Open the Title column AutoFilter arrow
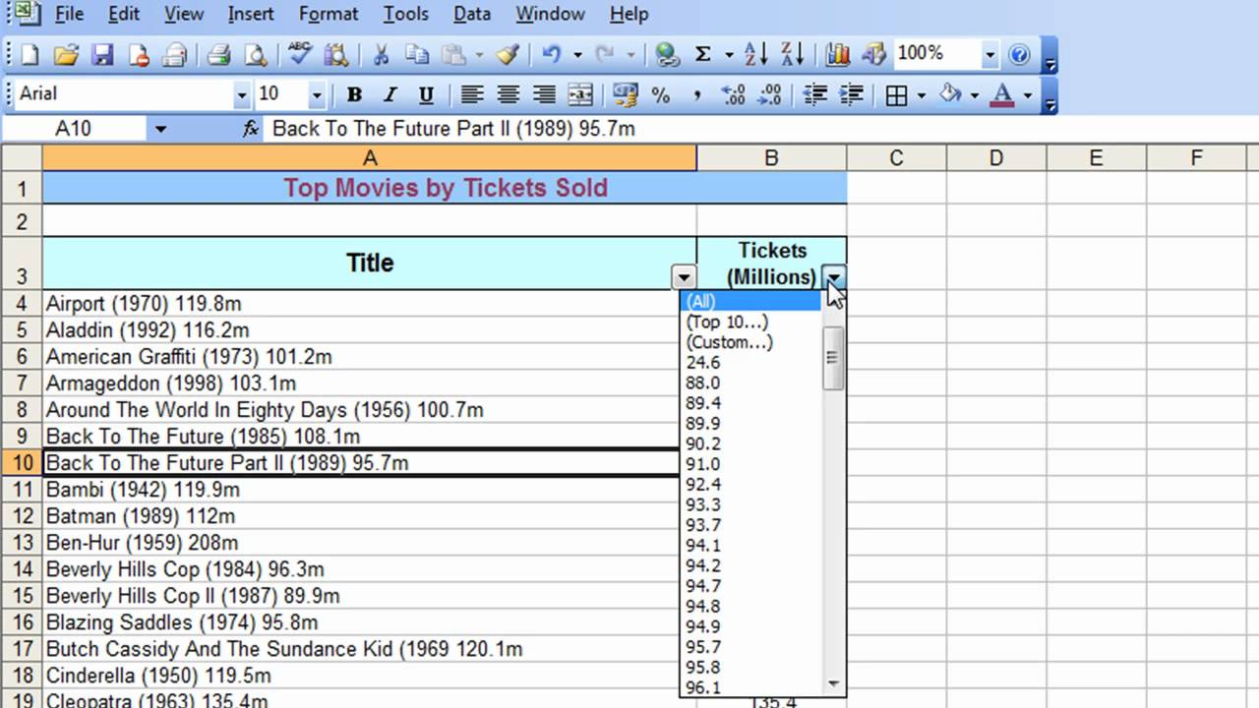The image size is (1259, 708). [x=684, y=278]
